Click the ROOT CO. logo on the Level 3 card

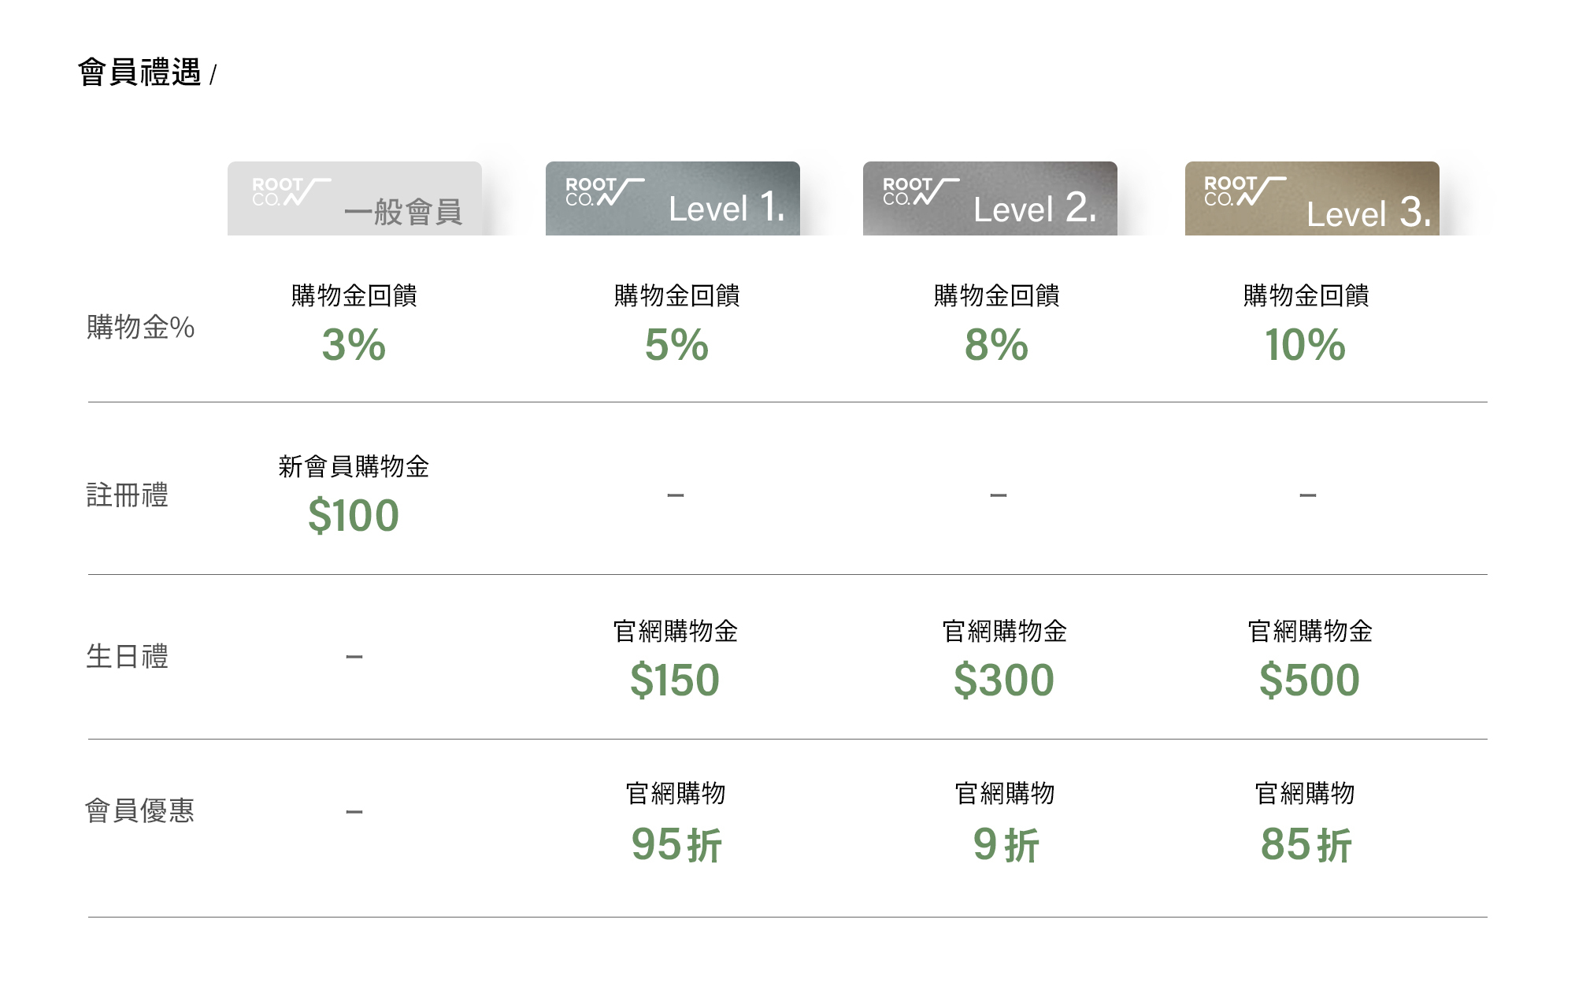coord(1244,191)
